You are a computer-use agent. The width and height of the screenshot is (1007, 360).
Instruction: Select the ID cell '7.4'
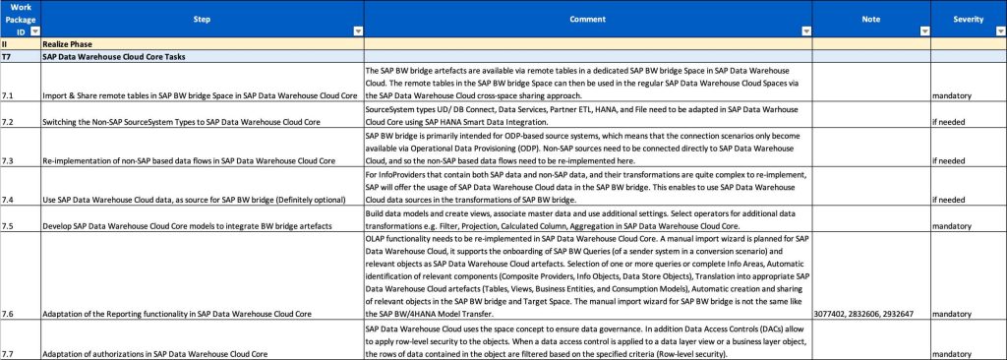pyautogui.click(x=21, y=187)
